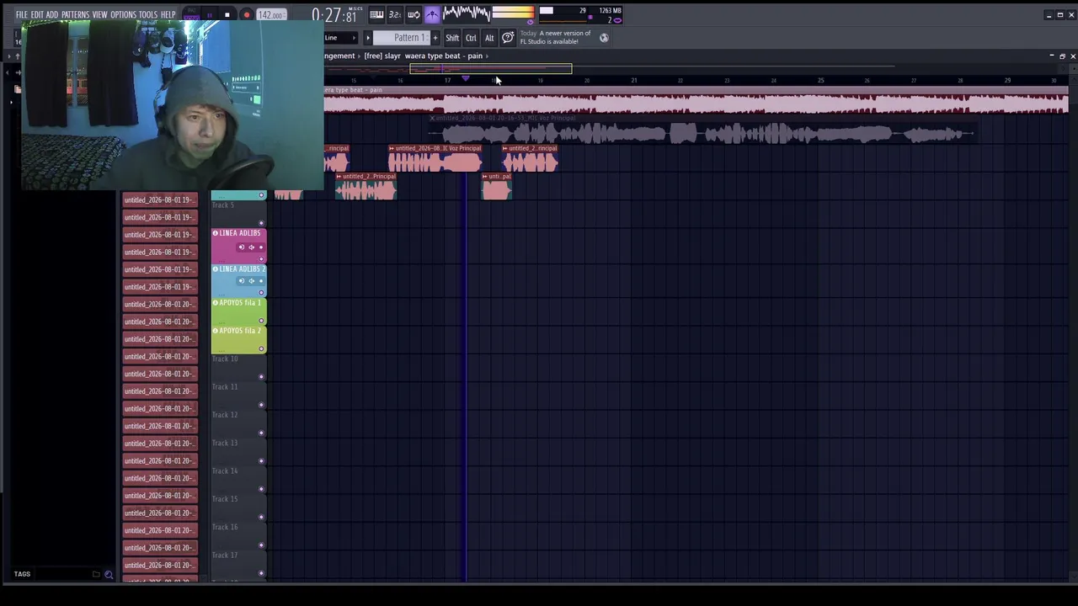Mute Track 16 with its dot toggle
Image resolution: width=1078 pixels, height=606 pixels.
pyautogui.click(x=261, y=545)
